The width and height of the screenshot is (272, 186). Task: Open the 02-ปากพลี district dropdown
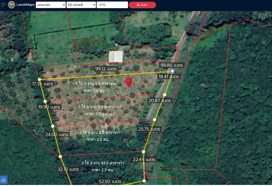point(81,5)
